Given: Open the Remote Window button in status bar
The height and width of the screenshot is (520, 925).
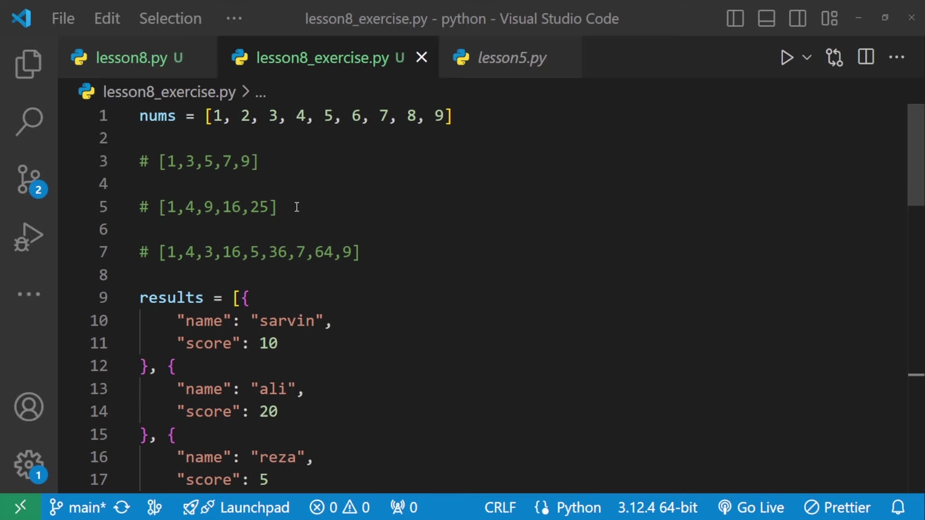Looking at the screenshot, I should pyautogui.click(x=20, y=507).
